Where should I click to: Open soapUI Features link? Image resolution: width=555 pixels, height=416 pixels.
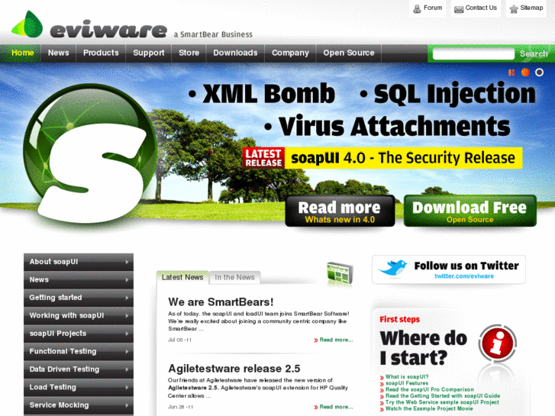point(407,383)
